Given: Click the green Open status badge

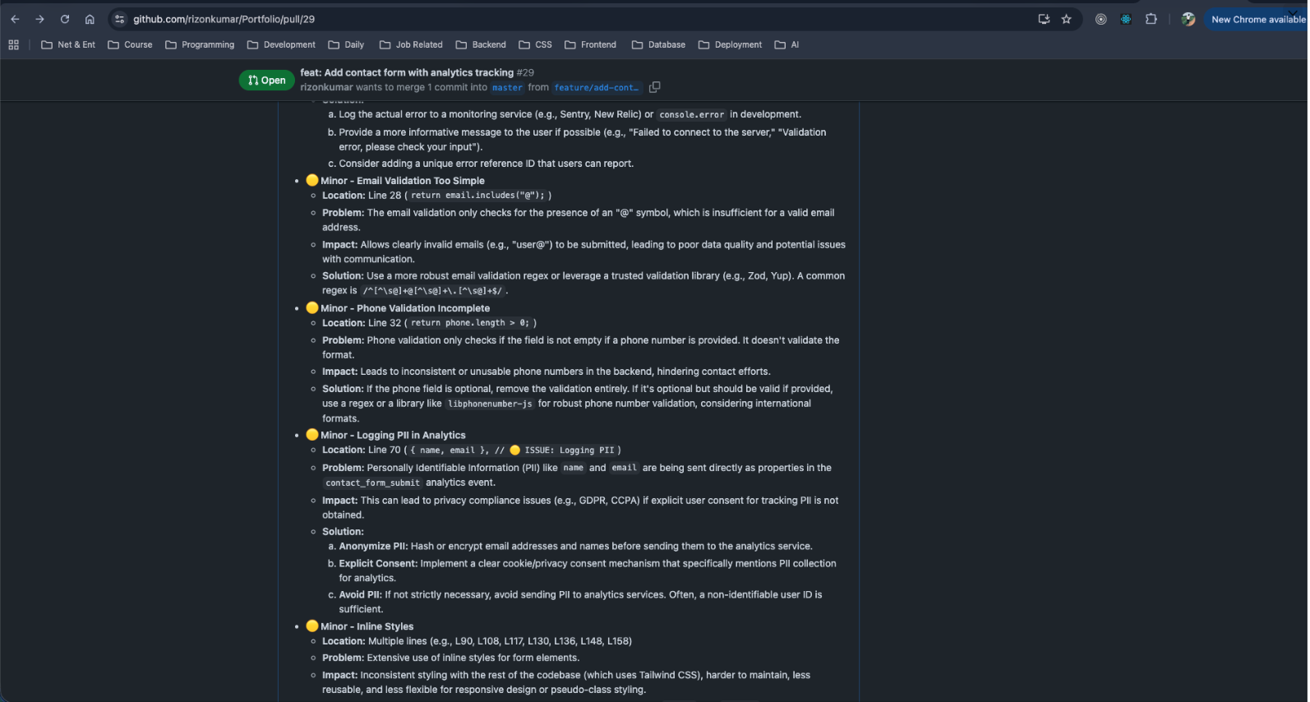Looking at the screenshot, I should tap(266, 80).
